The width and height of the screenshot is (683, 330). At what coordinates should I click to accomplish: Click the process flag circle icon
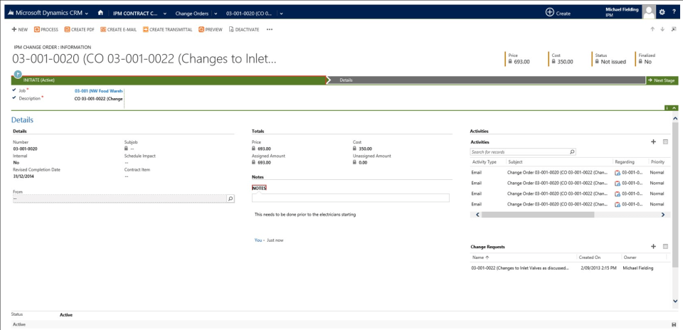click(x=18, y=75)
